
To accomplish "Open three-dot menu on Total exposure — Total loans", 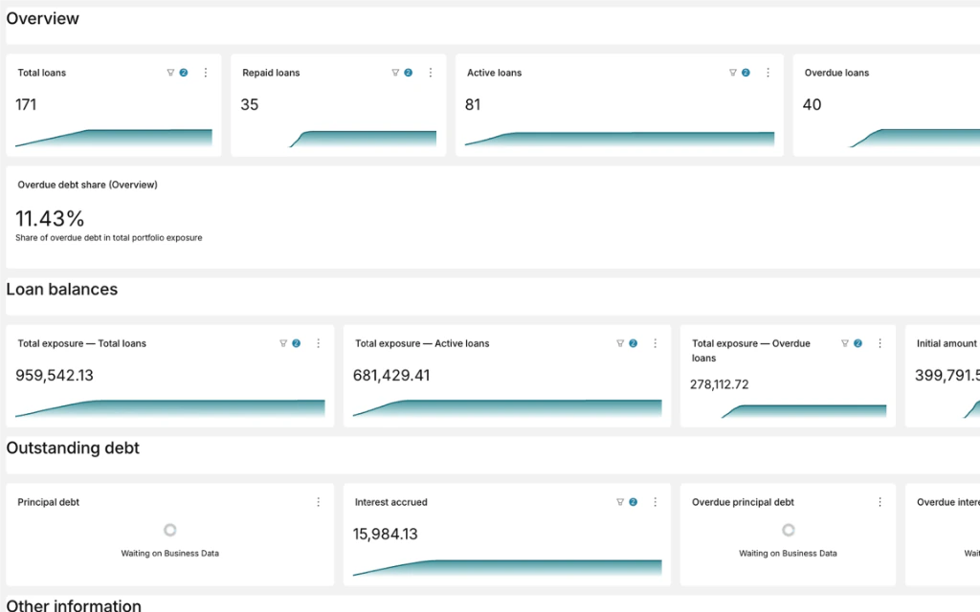I will [318, 343].
